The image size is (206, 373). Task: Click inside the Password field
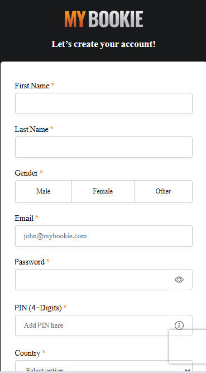(x=91, y=280)
